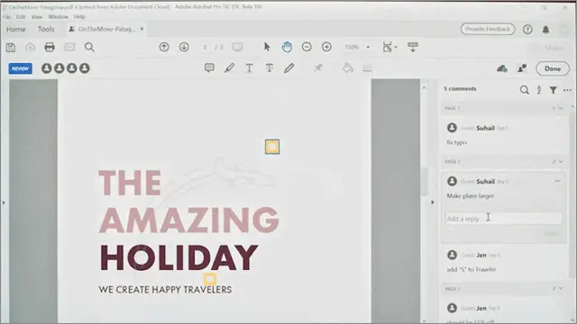
Task: Click the Hand pan tool
Action: 287,47
